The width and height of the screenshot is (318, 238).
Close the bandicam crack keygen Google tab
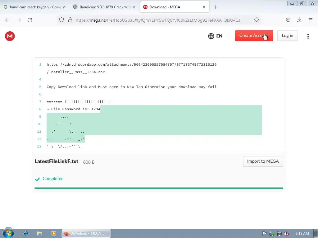64,7
